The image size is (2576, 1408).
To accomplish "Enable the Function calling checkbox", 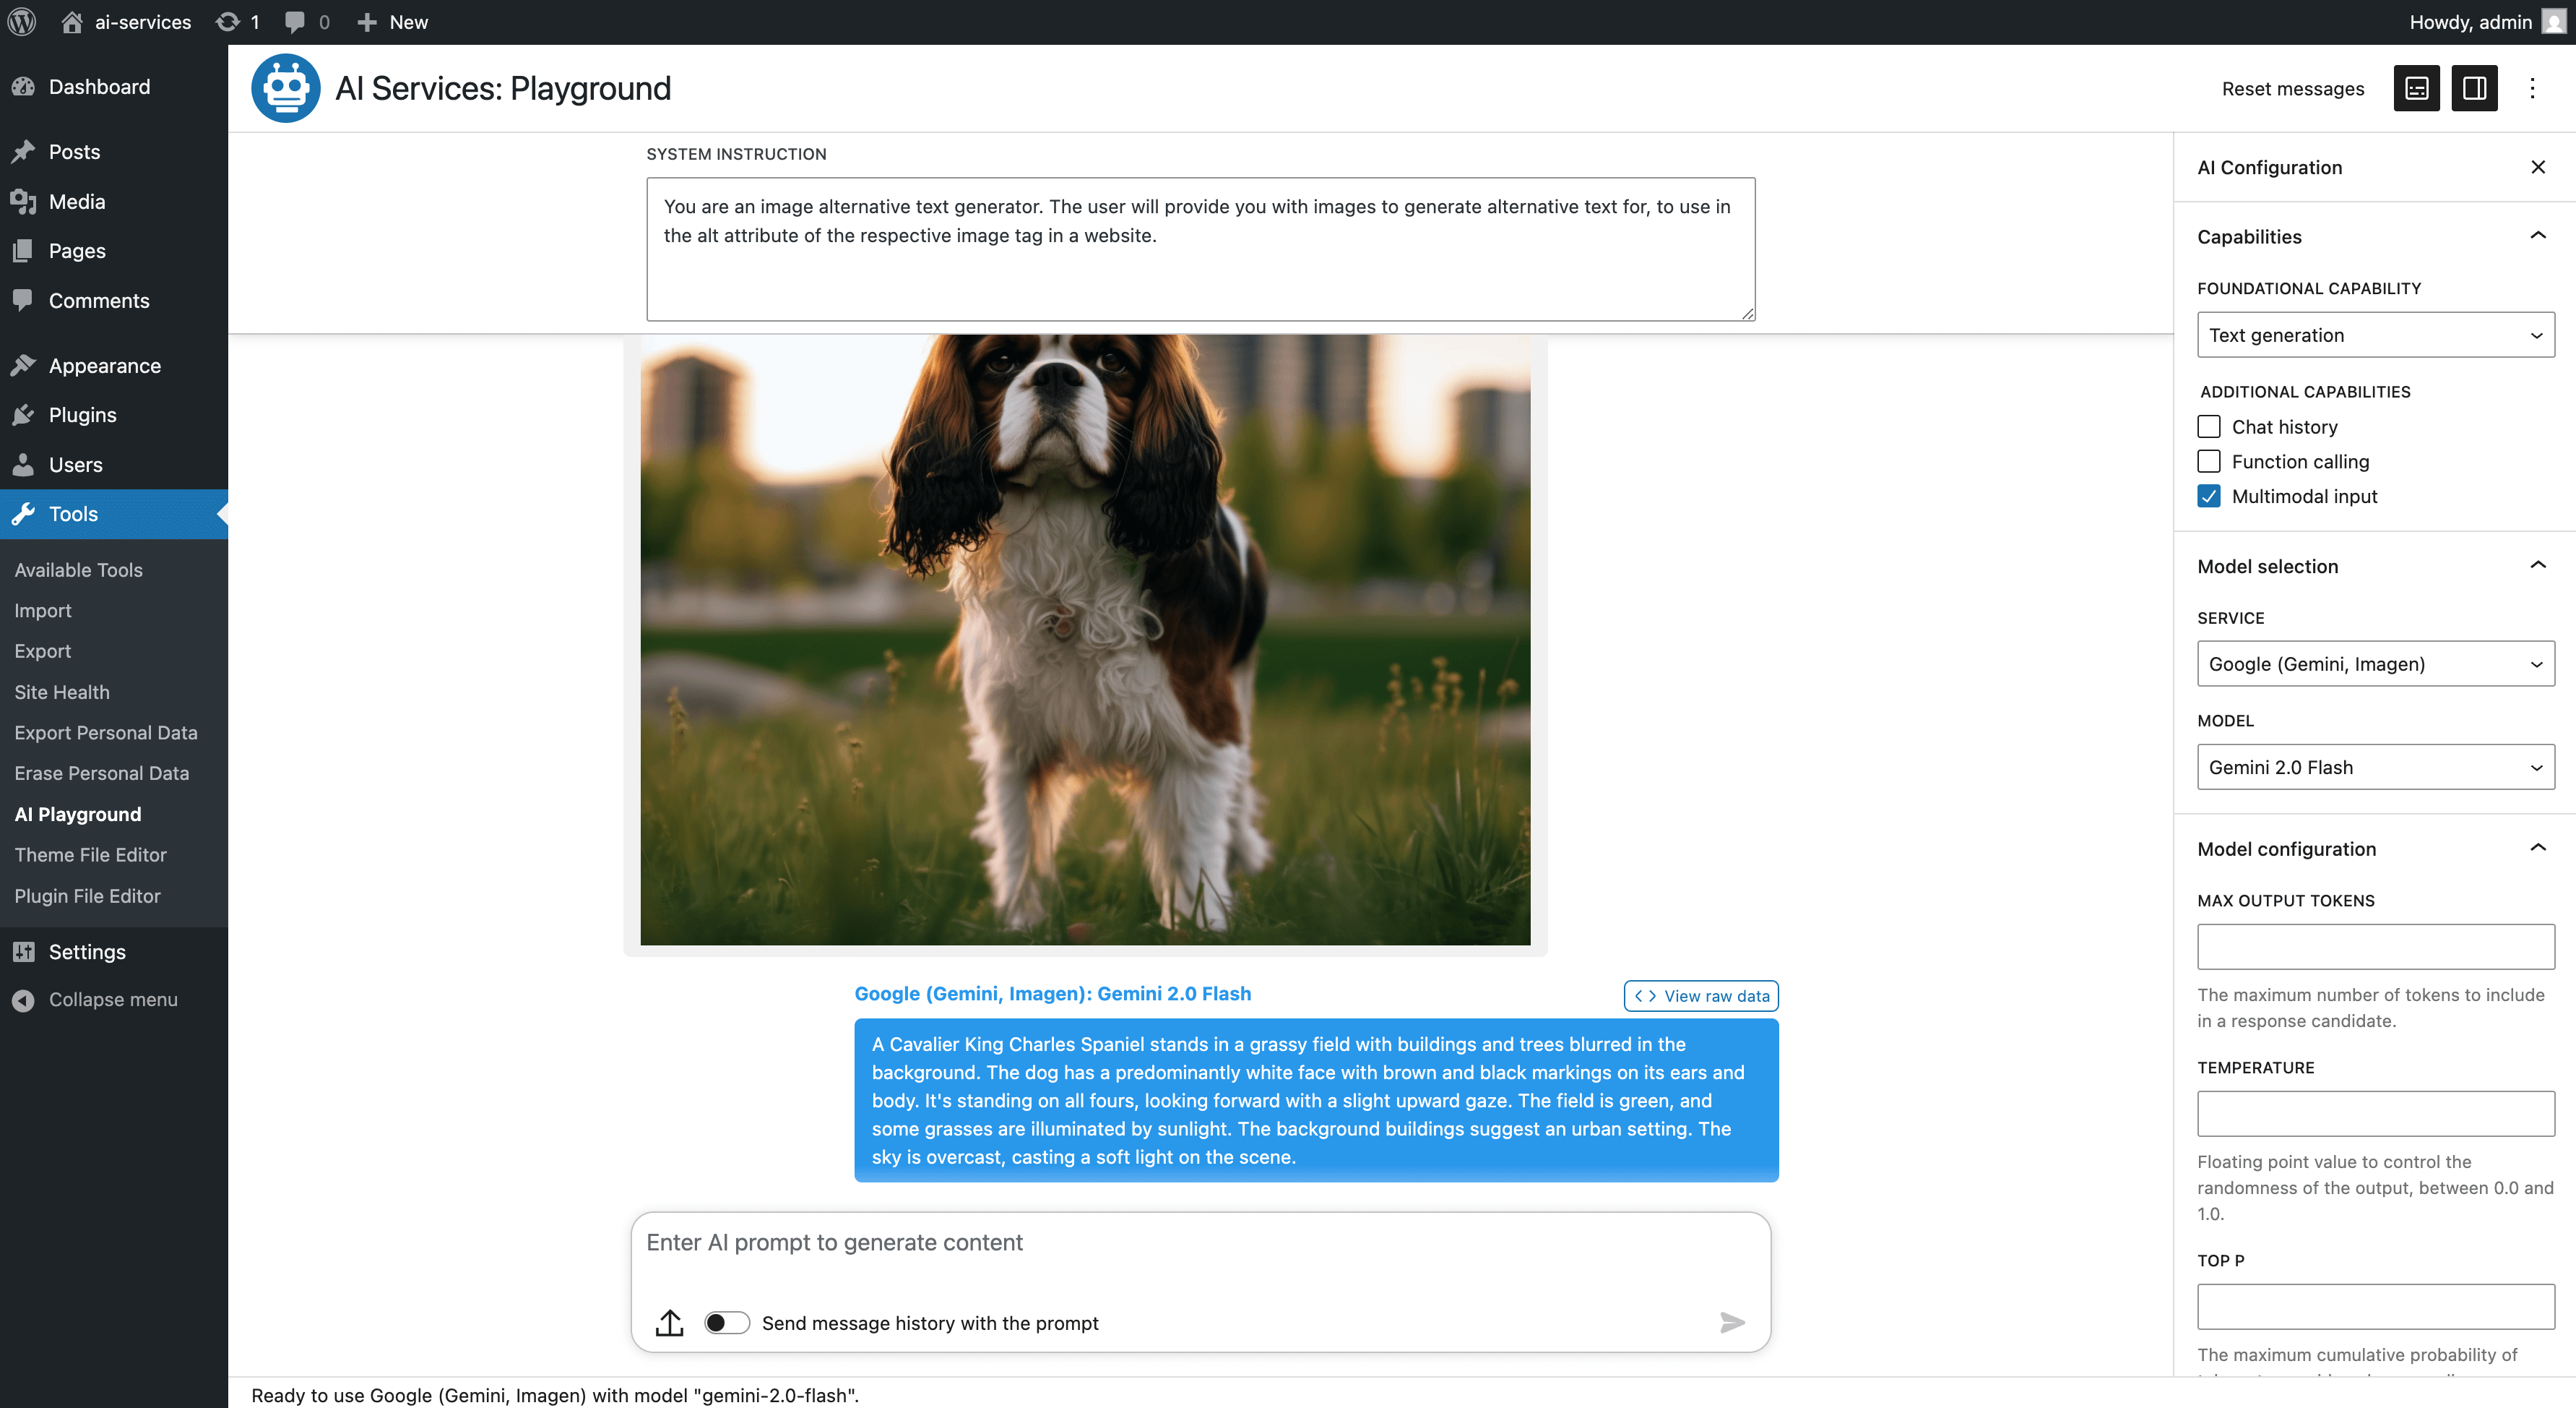I will pos(2208,461).
